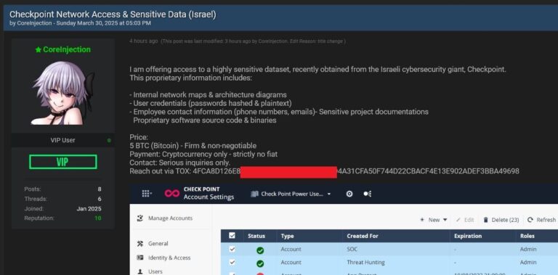Open the thread title Checkpoint Network Access

[x=113, y=15]
